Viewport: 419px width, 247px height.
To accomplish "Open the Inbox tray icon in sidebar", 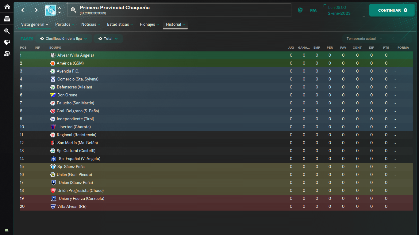I will [x=7, y=19].
